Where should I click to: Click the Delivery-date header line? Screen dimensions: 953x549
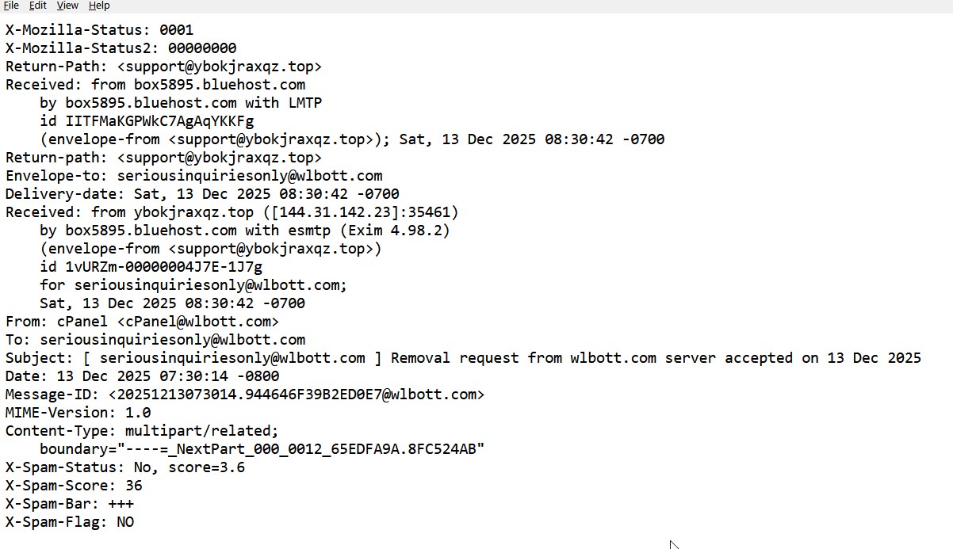(x=202, y=194)
